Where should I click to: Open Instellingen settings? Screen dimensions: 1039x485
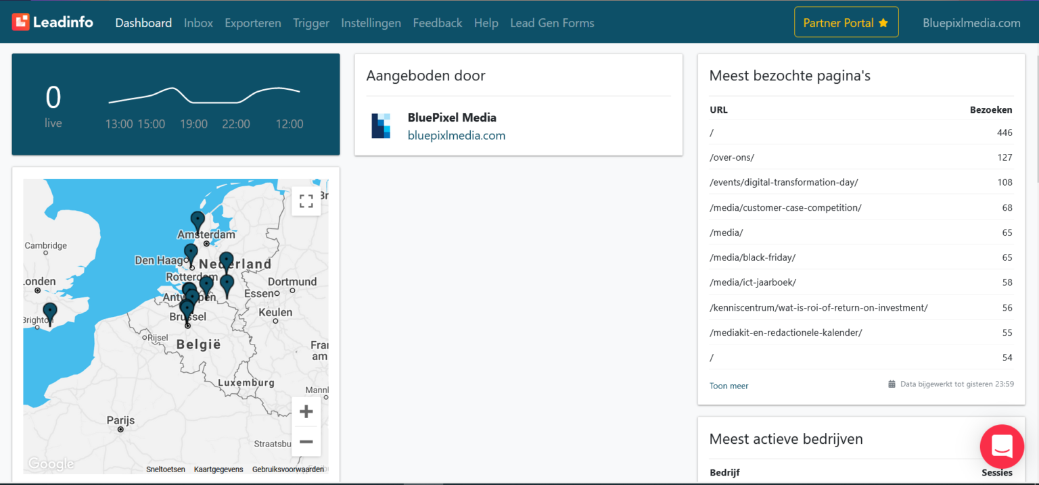coord(371,23)
